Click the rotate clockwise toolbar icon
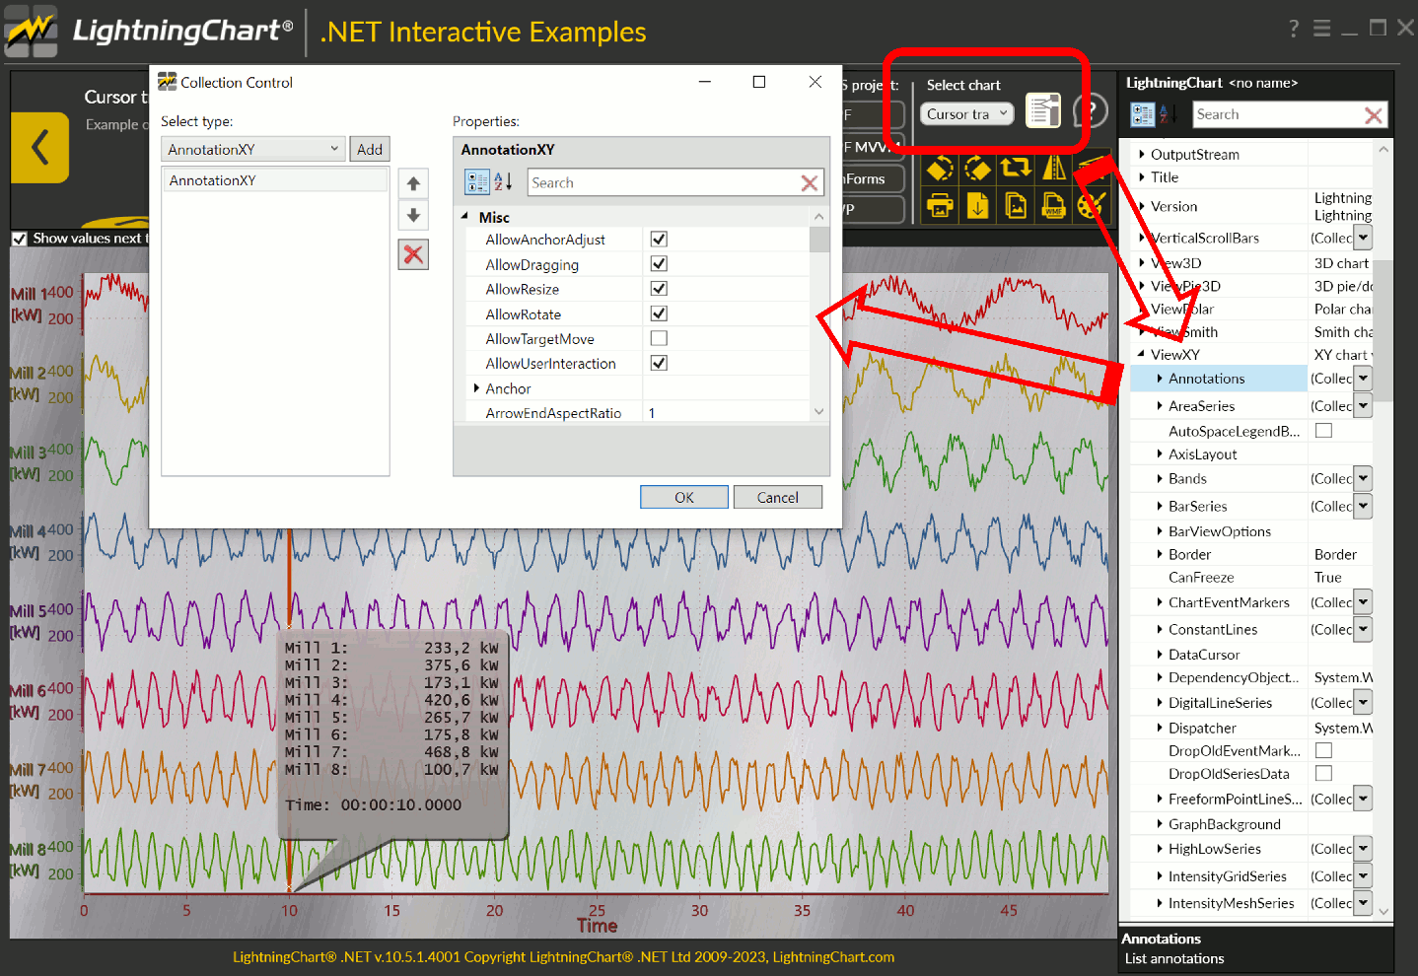This screenshot has width=1418, height=976. (977, 169)
